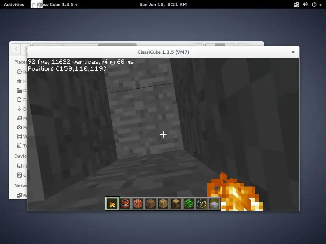The height and width of the screenshot is (244, 326).
Task: Open Downloads arrow icon in Files sidebar
Action: point(19,109)
